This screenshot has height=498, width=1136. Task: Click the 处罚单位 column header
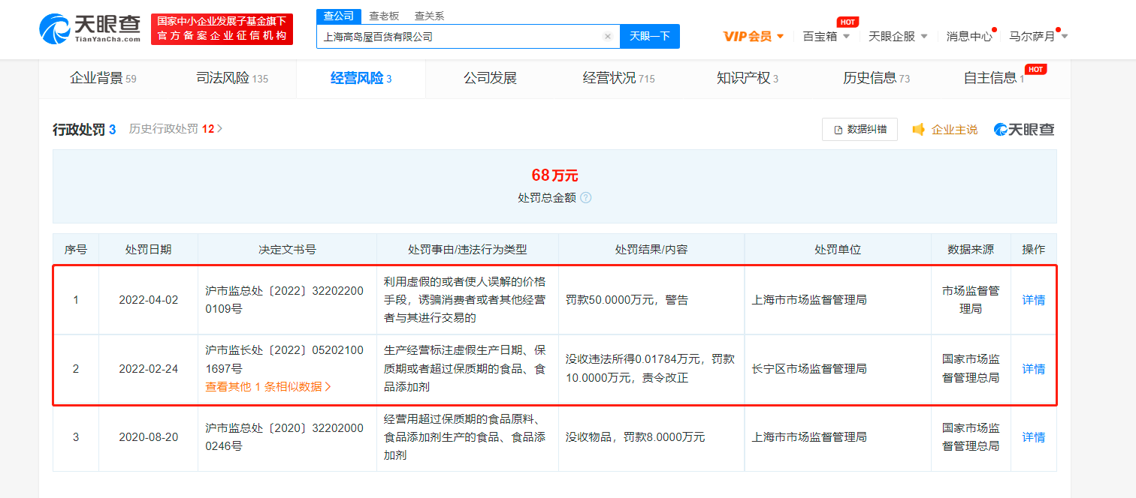[838, 249]
